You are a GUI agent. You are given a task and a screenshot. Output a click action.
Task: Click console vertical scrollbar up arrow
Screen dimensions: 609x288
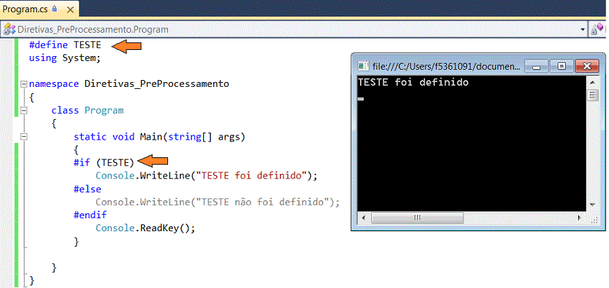(x=593, y=82)
